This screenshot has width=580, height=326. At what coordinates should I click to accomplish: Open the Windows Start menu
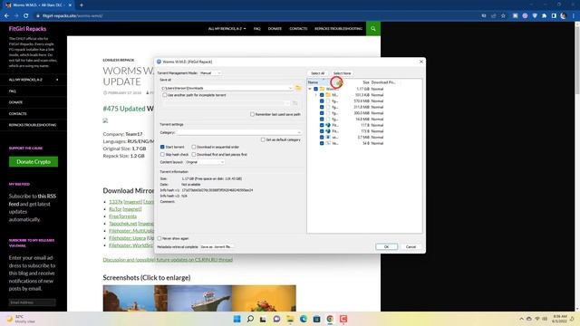(237, 319)
